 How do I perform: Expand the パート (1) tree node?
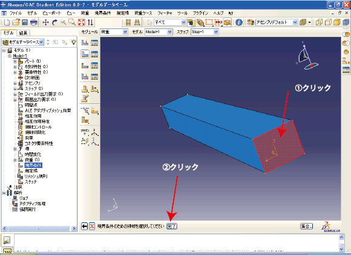15,61
